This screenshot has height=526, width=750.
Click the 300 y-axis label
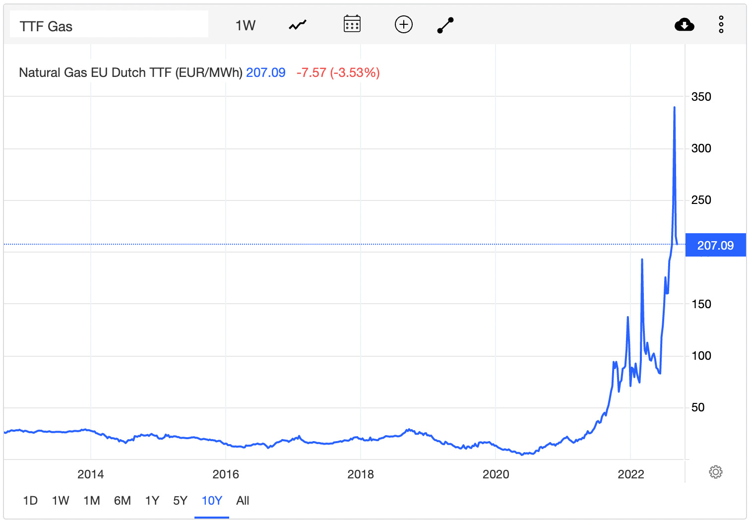tap(701, 148)
